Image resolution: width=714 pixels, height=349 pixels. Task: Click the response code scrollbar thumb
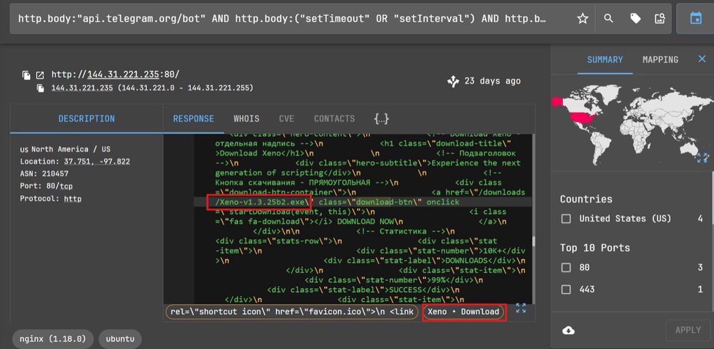click(x=533, y=242)
